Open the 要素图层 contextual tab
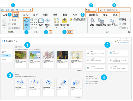Image resolution: width=133 pixels, height=101 pixels. [x=93, y=15]
